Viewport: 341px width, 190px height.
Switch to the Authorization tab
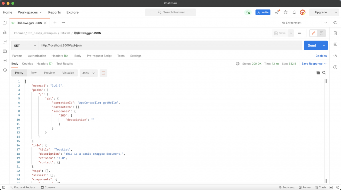click(37, 56)
